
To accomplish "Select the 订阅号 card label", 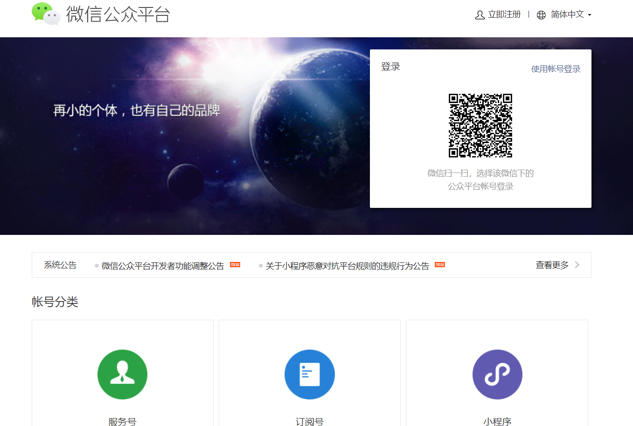I will (310, 421).
